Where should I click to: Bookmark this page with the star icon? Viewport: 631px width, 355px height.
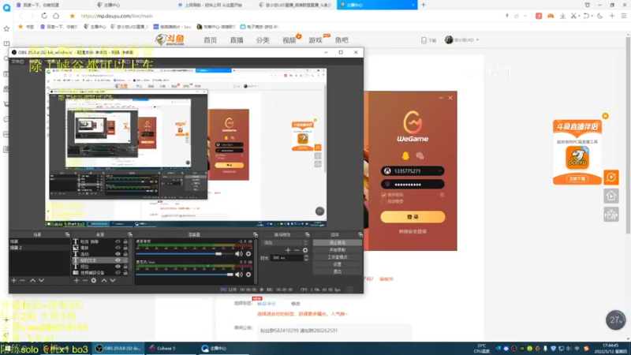[72, 16]
